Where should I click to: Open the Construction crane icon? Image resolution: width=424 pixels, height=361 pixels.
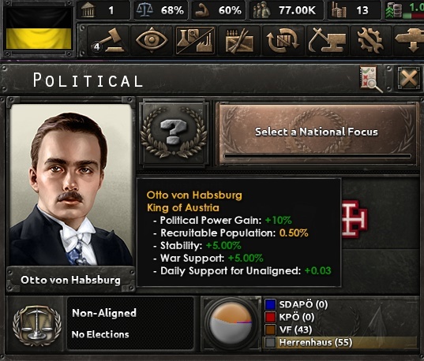327,40
